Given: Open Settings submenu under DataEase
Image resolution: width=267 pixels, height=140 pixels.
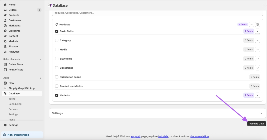Looking at the screenshot, I should point(13,114).
